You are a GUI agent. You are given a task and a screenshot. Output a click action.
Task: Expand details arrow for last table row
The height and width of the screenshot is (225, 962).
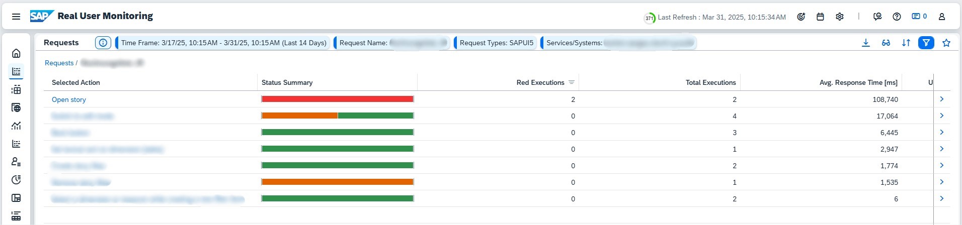(941, 199)
